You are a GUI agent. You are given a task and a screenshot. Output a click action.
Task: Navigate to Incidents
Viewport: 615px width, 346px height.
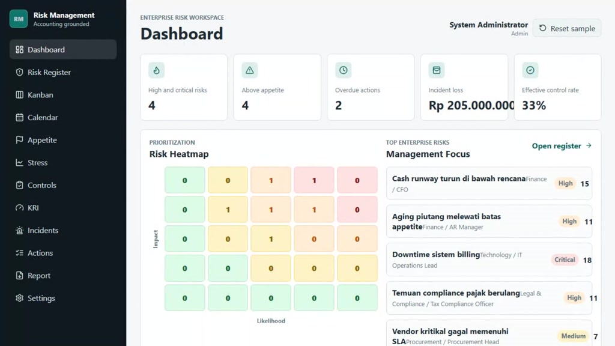62,230
